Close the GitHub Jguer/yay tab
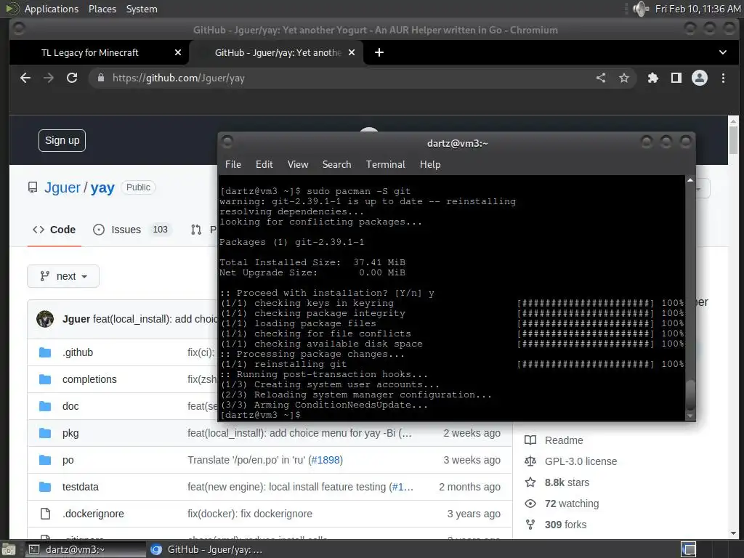744x558 pixels. pos(352,52)
